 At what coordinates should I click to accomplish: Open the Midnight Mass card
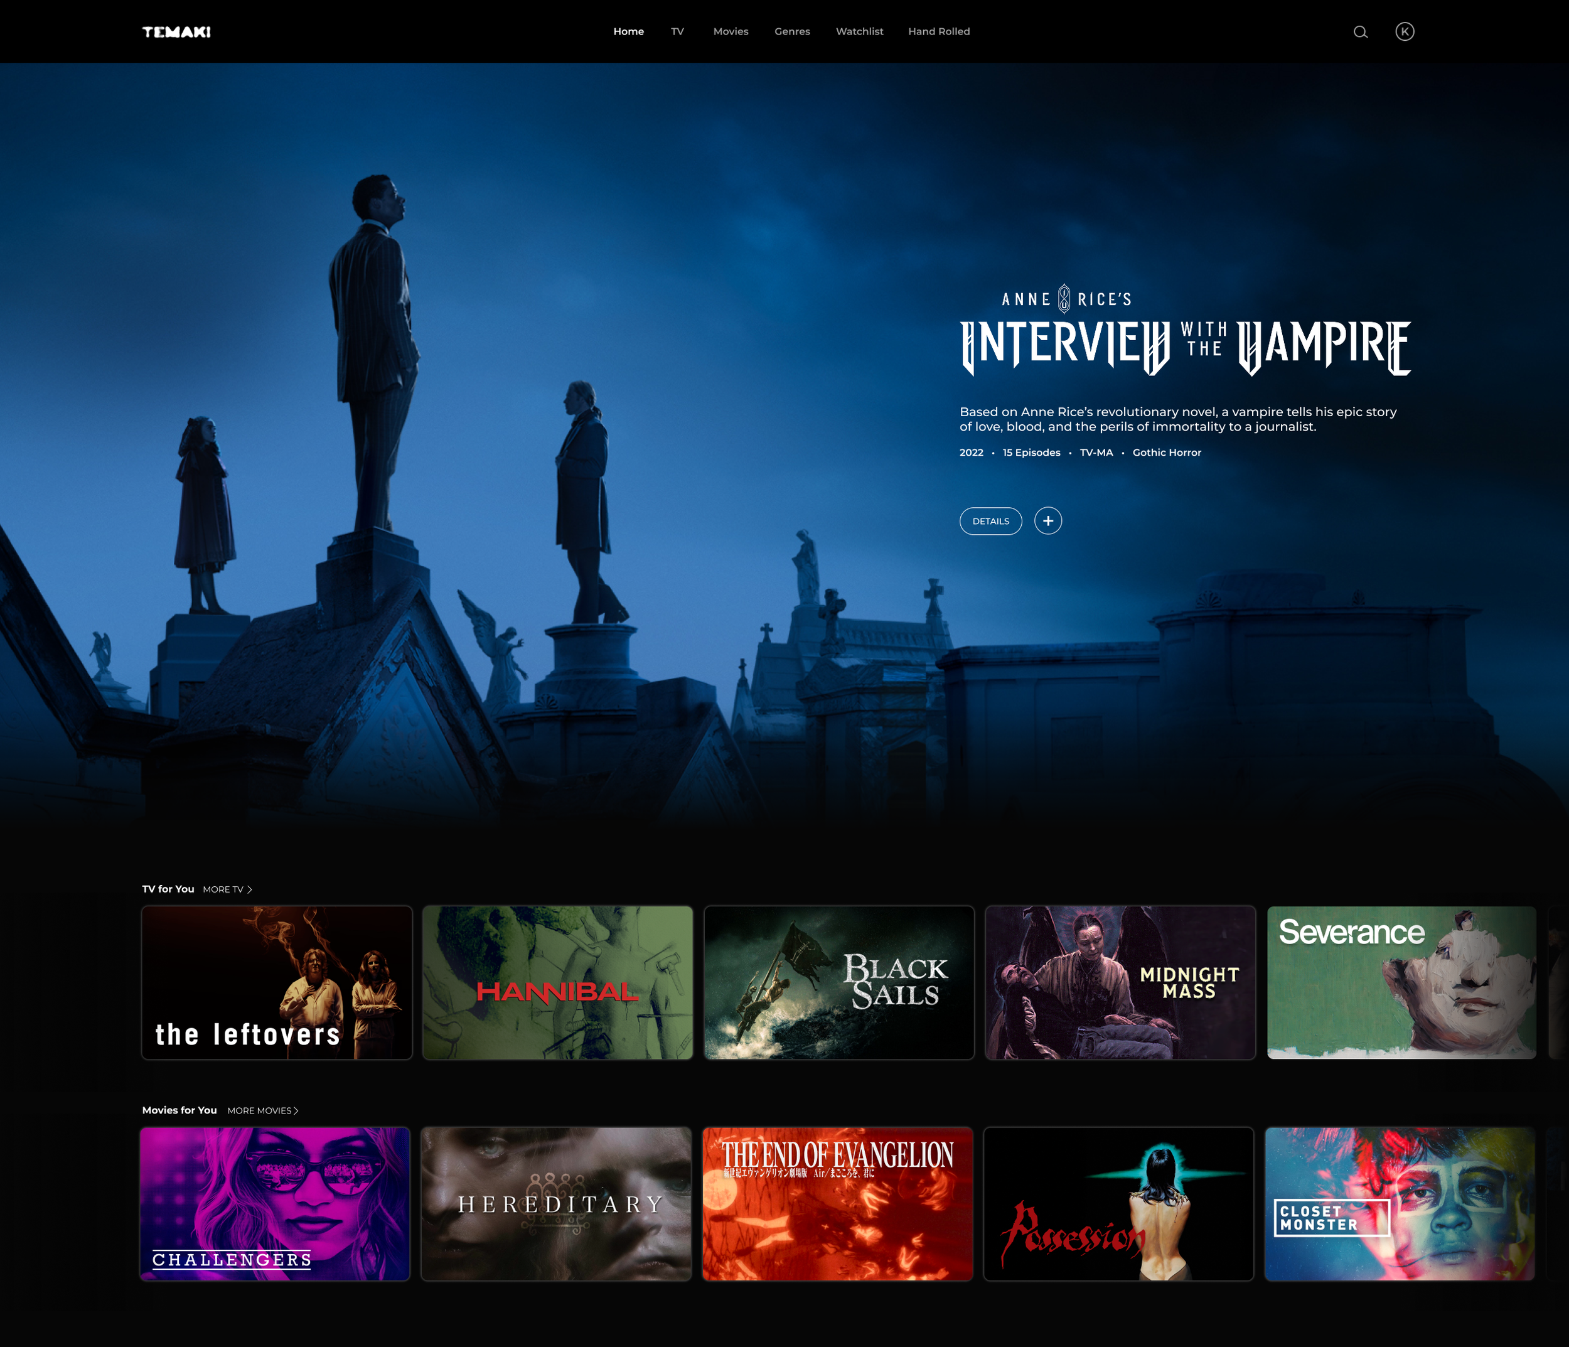pos(1121,983)
